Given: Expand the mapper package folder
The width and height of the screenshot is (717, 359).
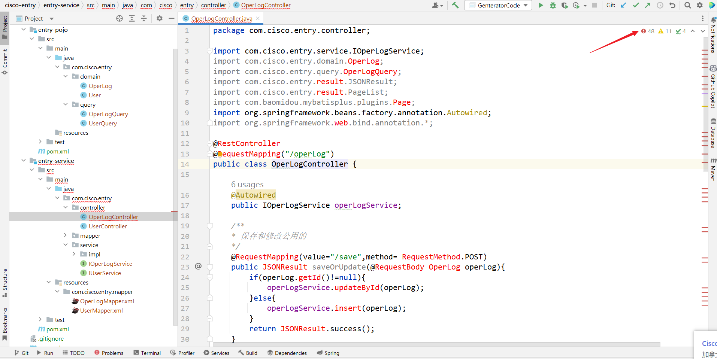Looking at the screenshot, I should pos(66,235).
